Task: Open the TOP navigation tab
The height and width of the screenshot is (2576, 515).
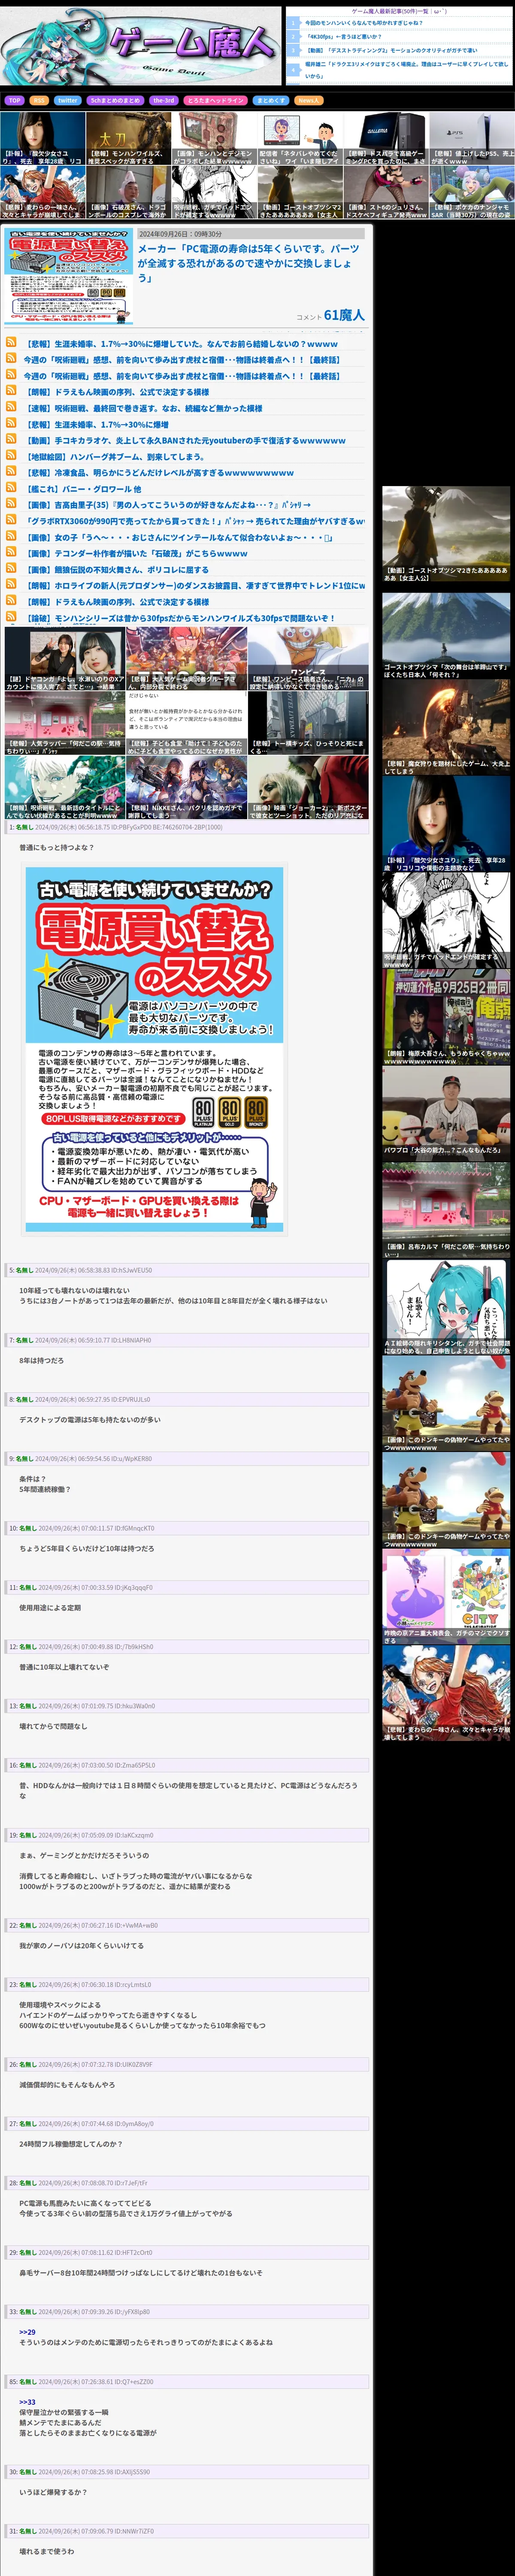Action: tap(14, 100)
